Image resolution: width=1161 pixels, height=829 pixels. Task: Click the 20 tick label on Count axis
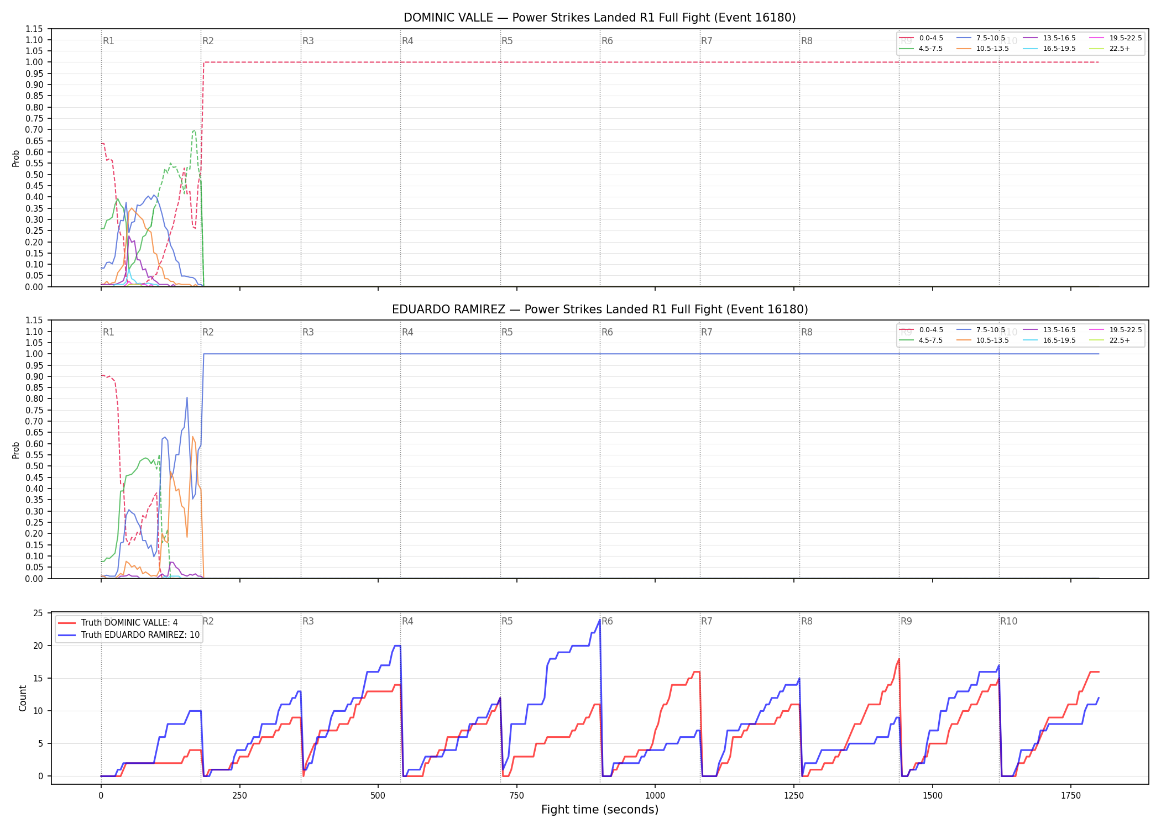(38, 646)
